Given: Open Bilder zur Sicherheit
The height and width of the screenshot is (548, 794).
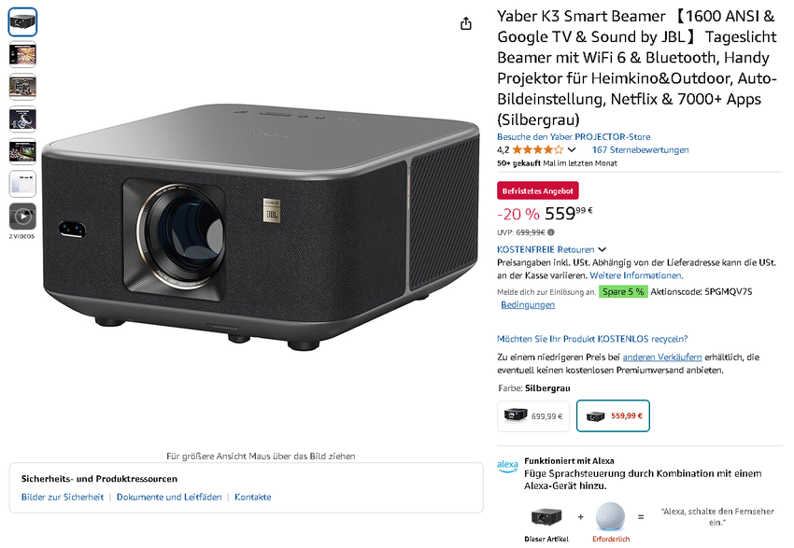Looking at the screenshot, I should click(63, 497).
